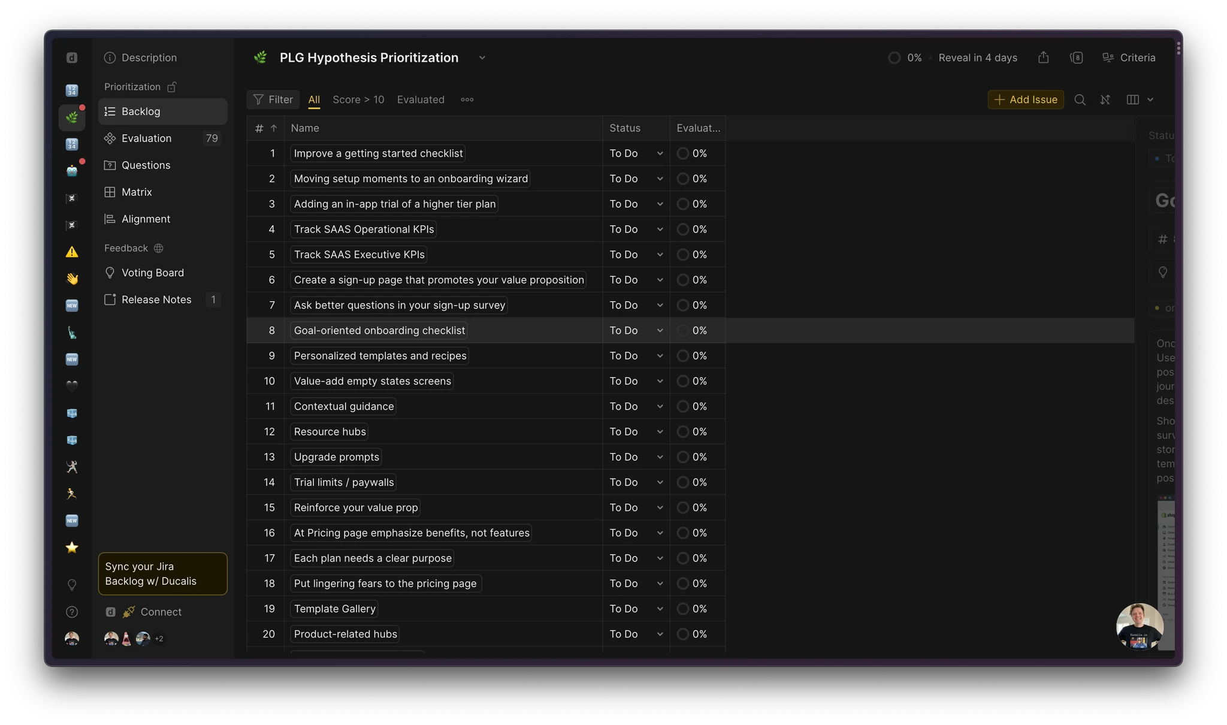The width and height of the screenshot is (1227, 725).
Task: Switch to the Score > 10 tab
Action: tap(358, 99)
